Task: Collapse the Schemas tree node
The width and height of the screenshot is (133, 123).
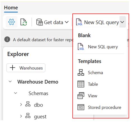Action: coord(15,93)
